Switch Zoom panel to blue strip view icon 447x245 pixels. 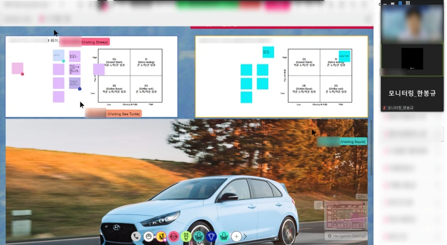pos(400,3)
